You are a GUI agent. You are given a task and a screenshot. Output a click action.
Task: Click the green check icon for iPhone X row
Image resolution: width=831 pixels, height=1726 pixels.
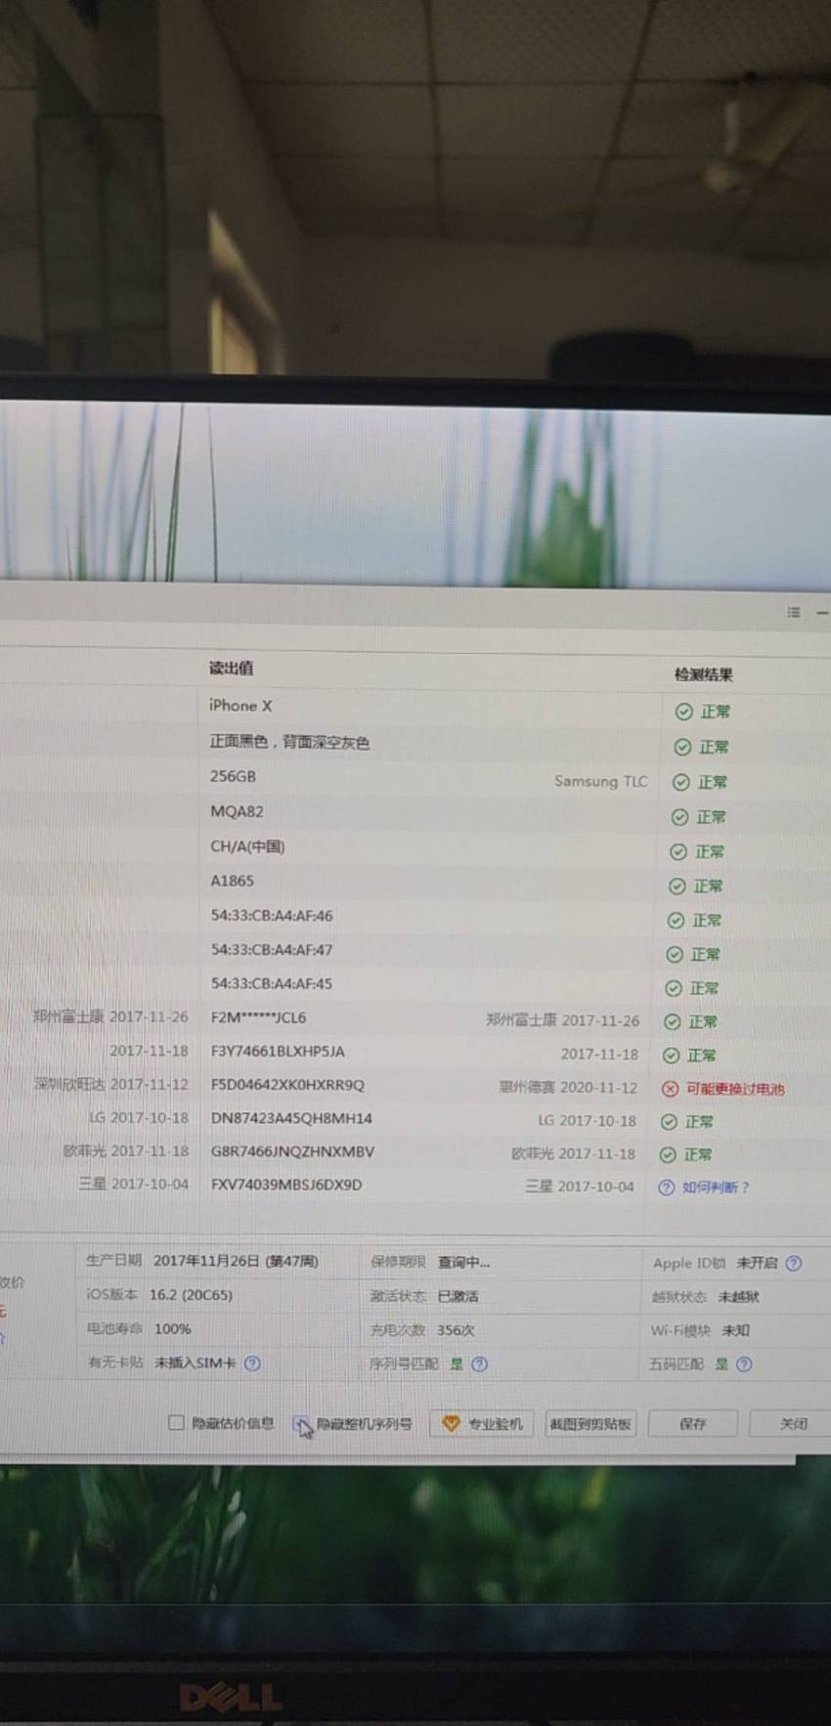683,712
